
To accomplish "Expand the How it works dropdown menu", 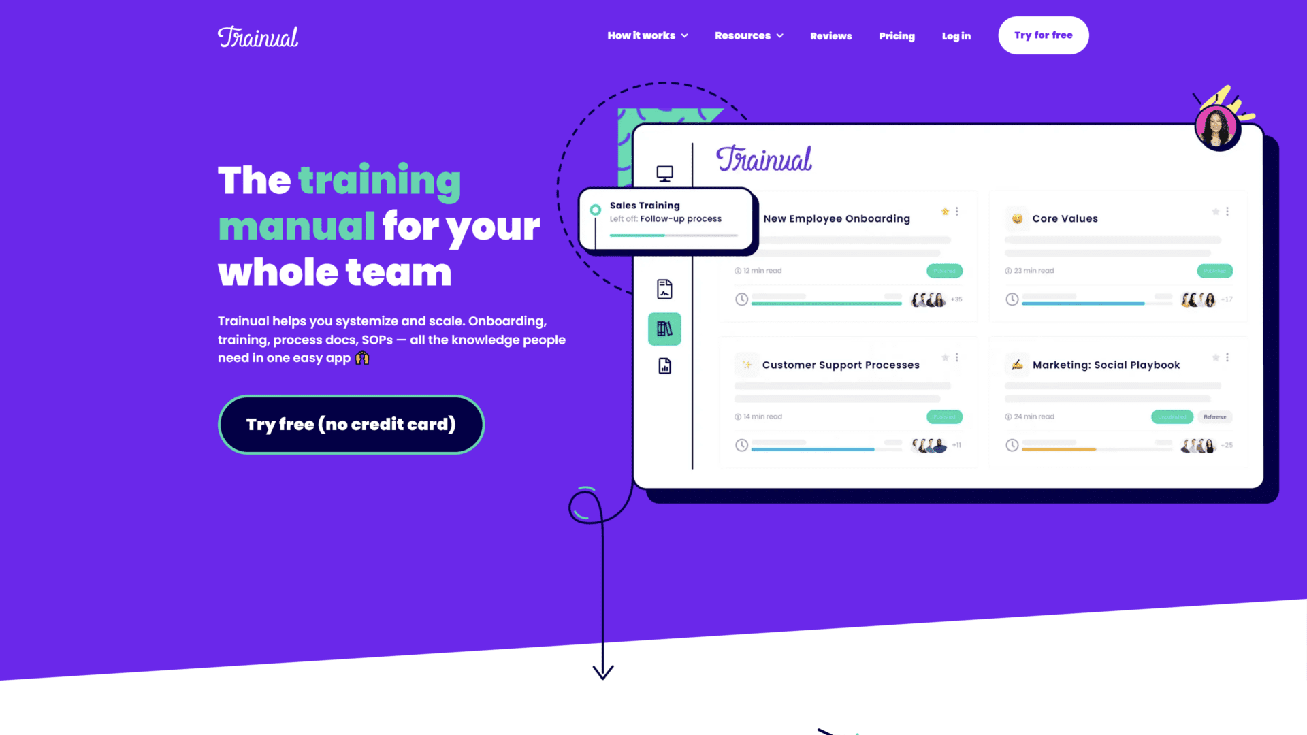I will pyautogui.click(x=645, y=35).
